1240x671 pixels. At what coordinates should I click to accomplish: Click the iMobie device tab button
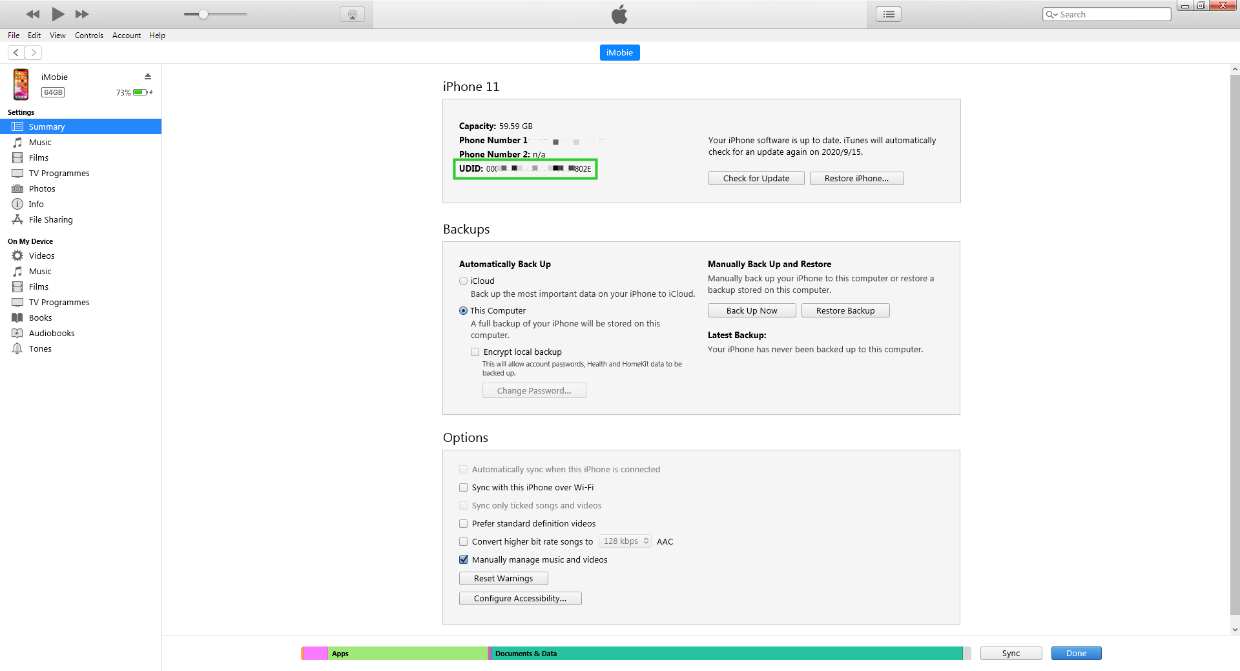click(619, 52)
